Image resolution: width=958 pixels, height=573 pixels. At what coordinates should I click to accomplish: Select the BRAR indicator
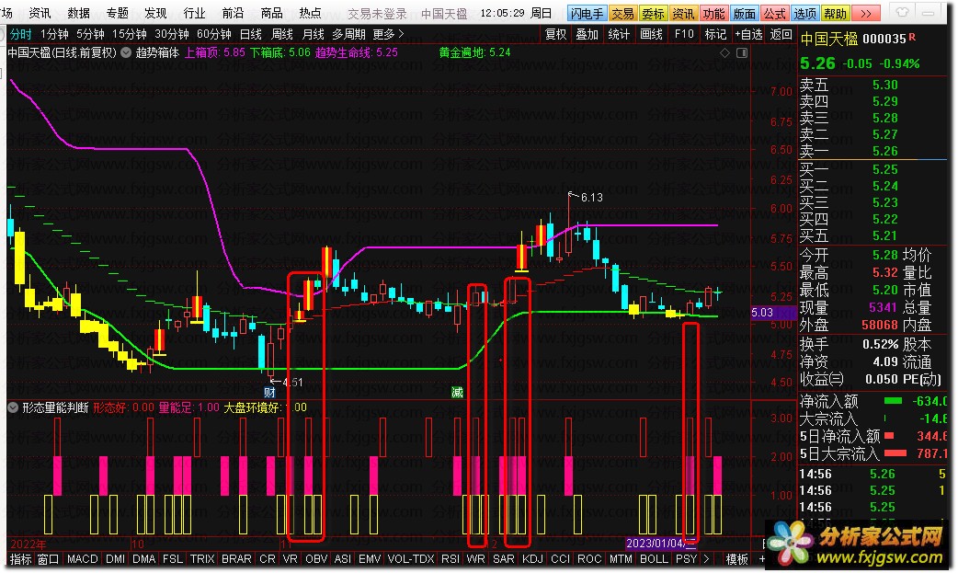point(236,559)
